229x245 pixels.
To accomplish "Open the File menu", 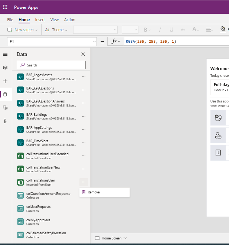I will tap(10, 20).
